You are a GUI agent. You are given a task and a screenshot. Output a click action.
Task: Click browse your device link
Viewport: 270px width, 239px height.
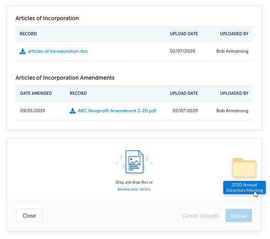[x=134, y=189]
